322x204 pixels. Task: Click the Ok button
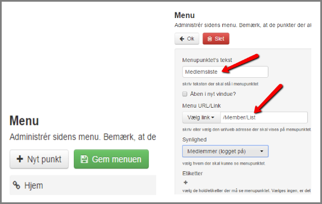coord(187,38)
